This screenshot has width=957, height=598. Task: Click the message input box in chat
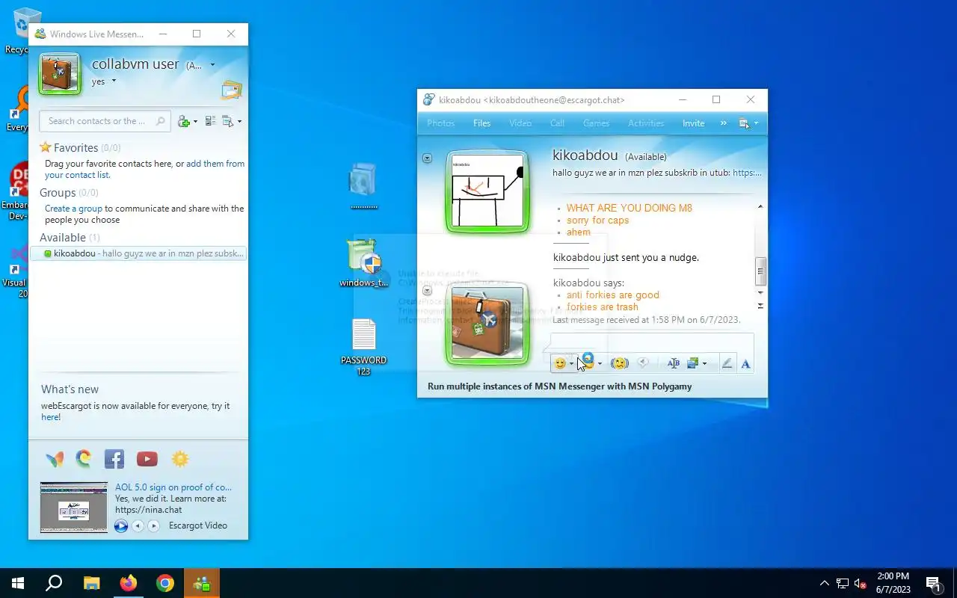click(652, 343)
